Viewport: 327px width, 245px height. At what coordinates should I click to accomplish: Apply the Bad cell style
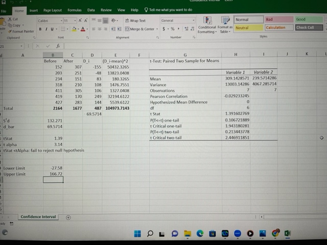click(279, 19)
